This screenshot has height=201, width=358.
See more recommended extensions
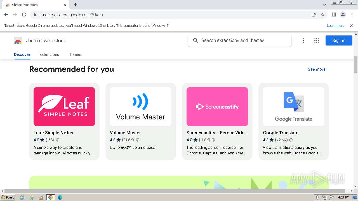317,69
